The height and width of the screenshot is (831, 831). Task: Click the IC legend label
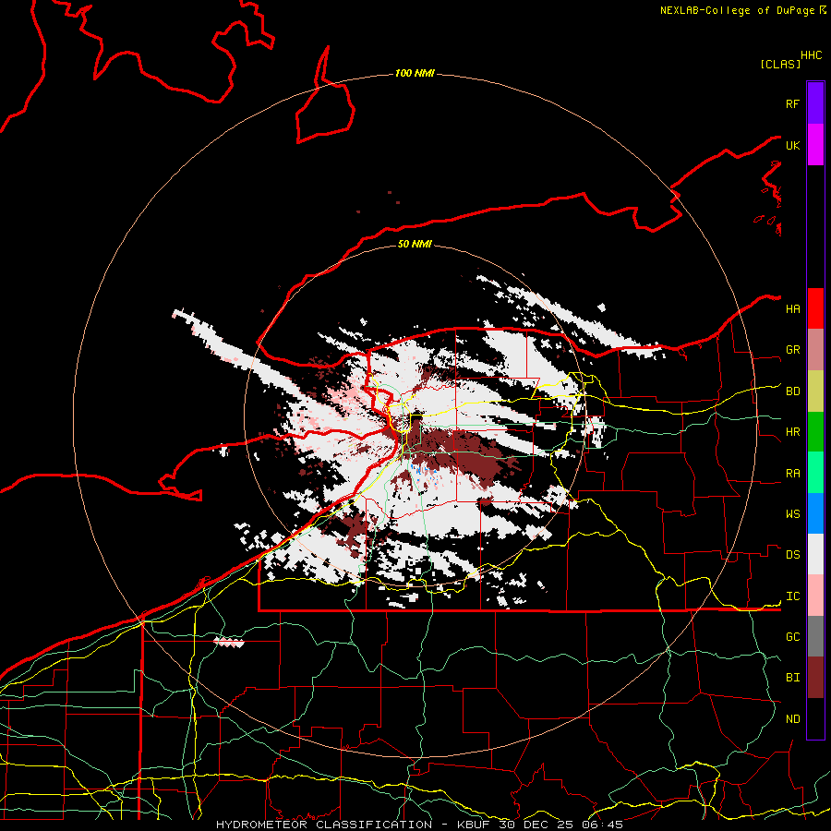792,596
